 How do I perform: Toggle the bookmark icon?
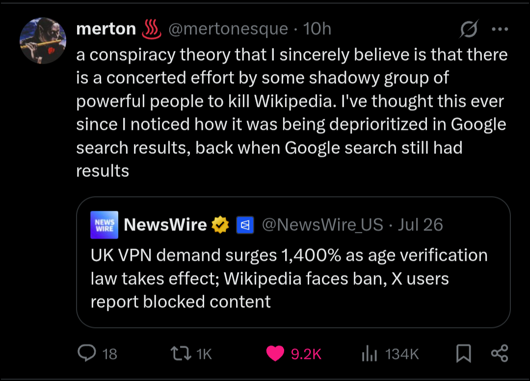point(463,353)
